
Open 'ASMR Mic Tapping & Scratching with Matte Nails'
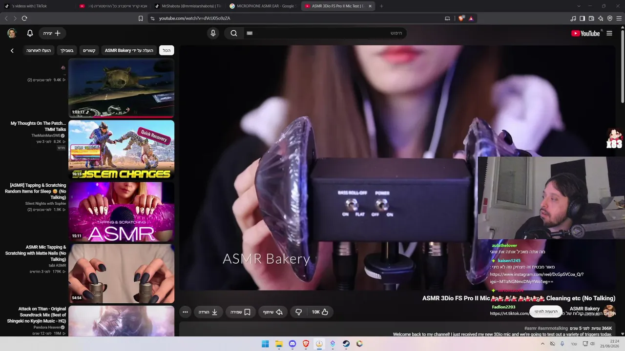35,253
